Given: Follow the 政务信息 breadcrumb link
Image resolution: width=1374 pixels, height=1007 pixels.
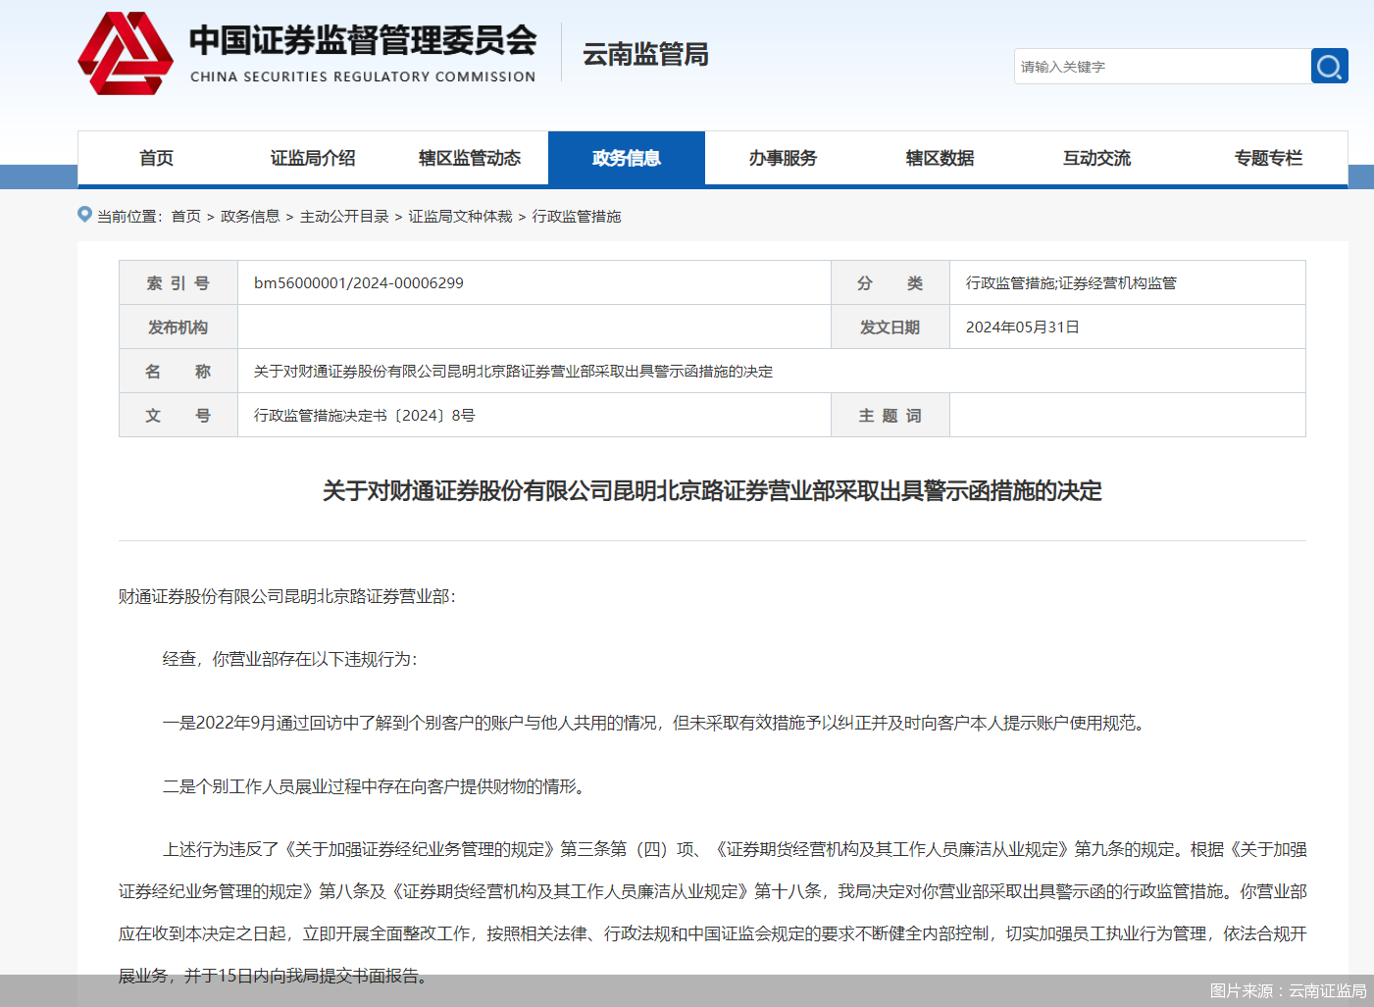Looking at the screenshot, I should pos(250,216).
